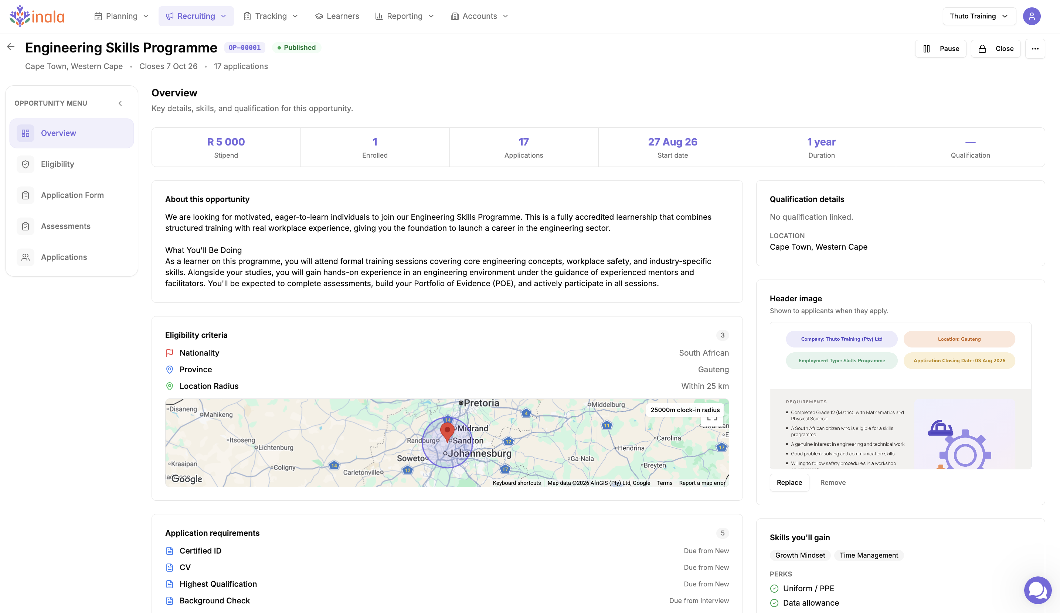Click the Province pin icon
This screenshot has height=613, width=1060.
point(170,369)
